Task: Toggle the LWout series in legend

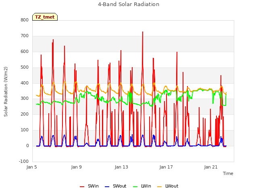Action: 168,186
